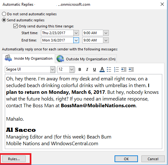Increase the text indent

[131, 70]
